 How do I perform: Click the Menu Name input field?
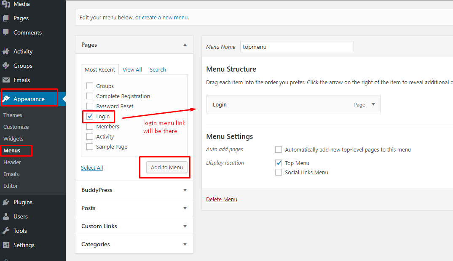point(297,46)
